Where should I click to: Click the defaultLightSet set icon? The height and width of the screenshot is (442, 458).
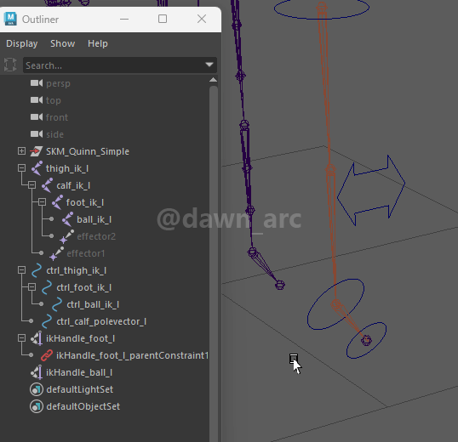click(37, 389)
